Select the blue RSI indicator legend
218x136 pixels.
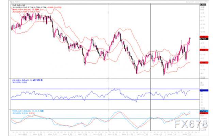click(27, 80)
